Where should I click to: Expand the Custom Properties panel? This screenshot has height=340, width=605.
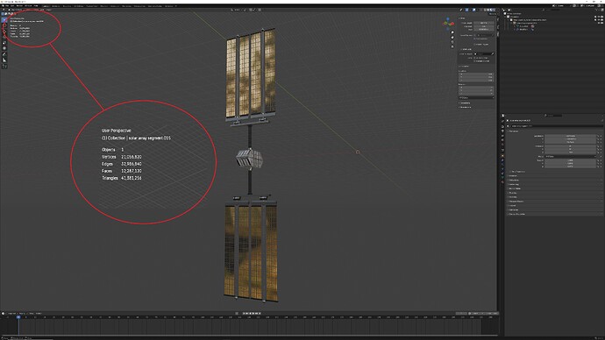coord(516,214)
